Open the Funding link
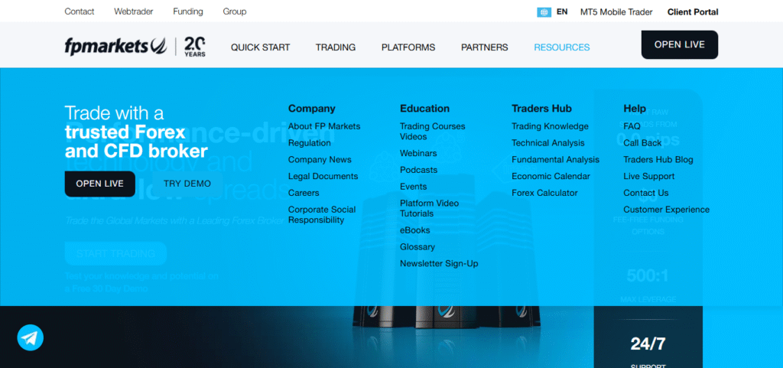 [188, 11]
